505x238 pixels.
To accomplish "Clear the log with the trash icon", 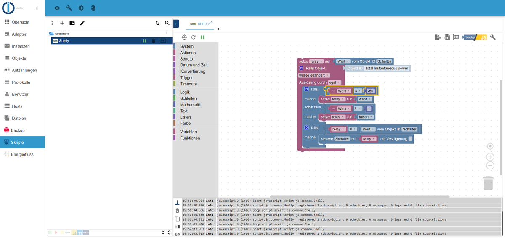I will (177, 210).
